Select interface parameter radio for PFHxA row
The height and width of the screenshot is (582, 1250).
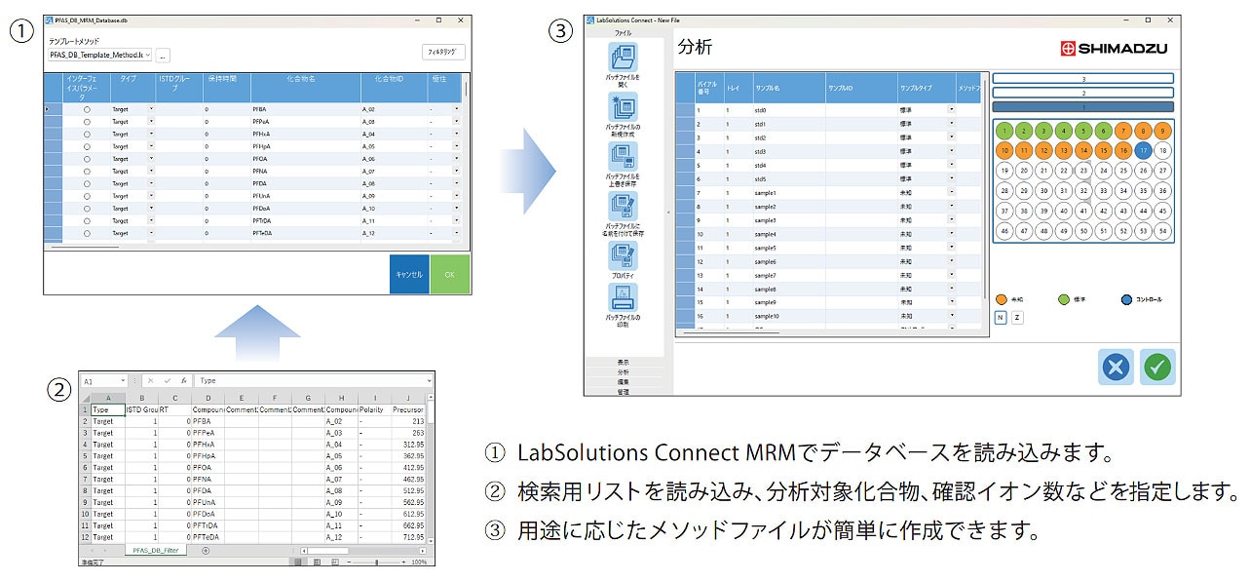87,135
